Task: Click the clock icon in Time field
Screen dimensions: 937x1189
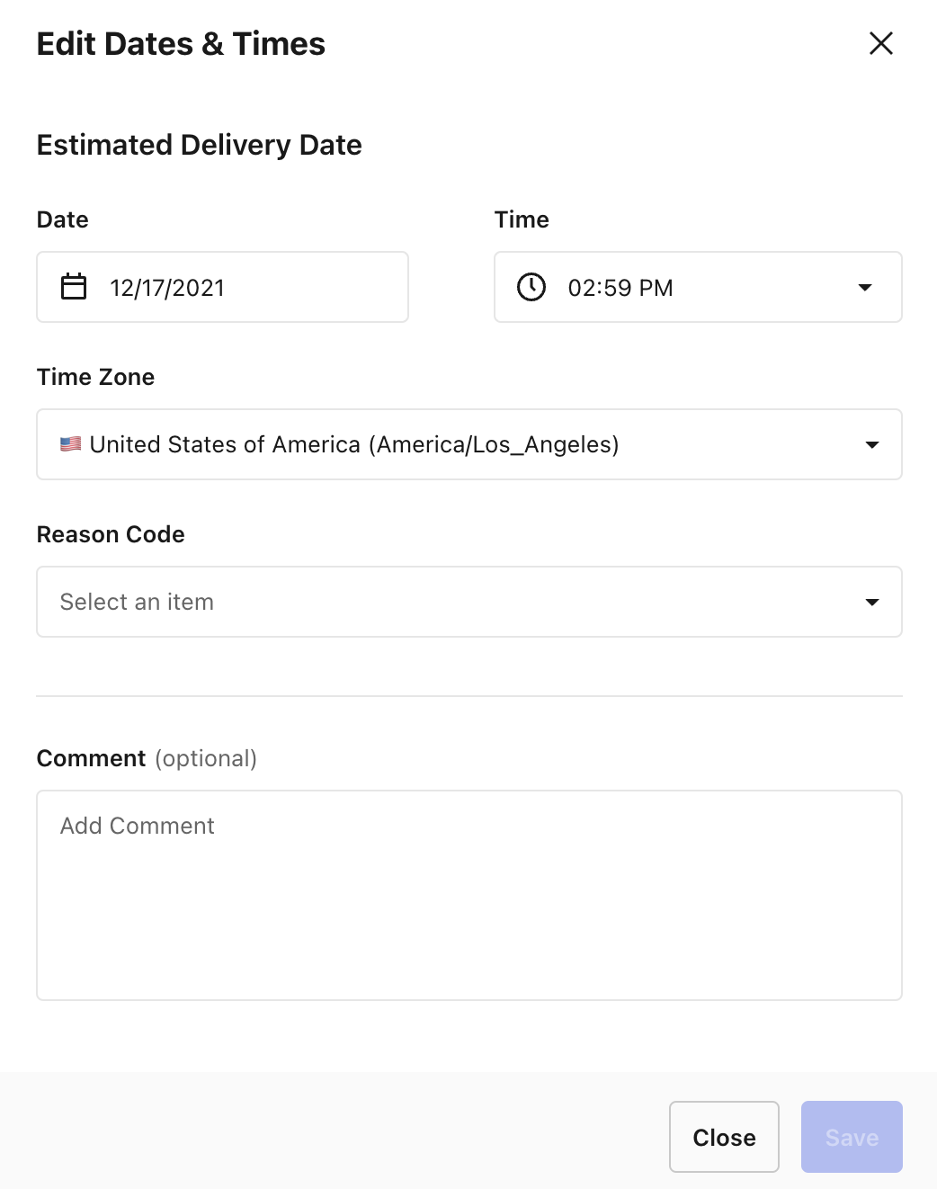Action: tap(531, 287)
